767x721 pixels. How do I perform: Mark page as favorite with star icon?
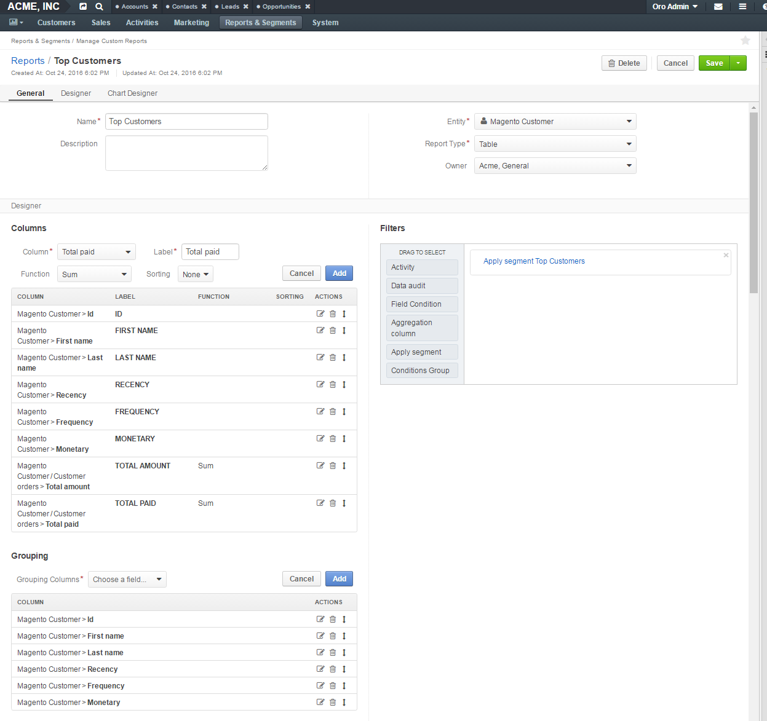tap(745, 41)
